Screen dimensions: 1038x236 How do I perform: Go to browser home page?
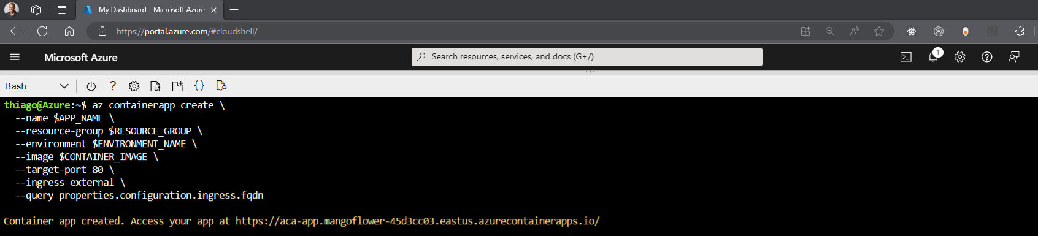69,31
